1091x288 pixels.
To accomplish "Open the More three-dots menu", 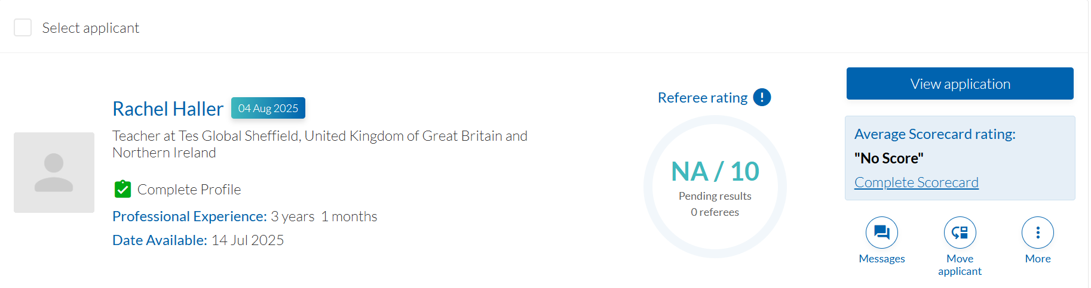I will (x=1037, y=232).
